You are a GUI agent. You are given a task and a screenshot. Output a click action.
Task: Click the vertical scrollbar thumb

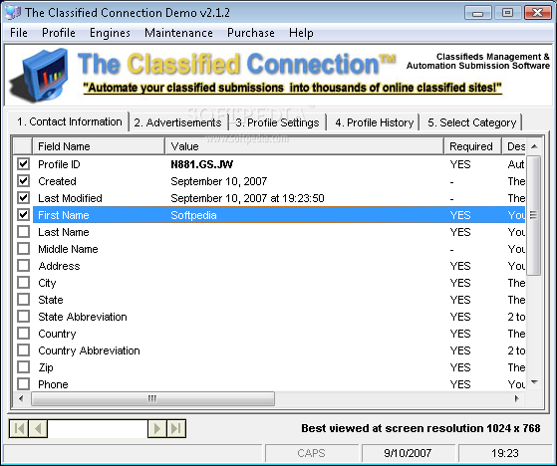(533, 215)
